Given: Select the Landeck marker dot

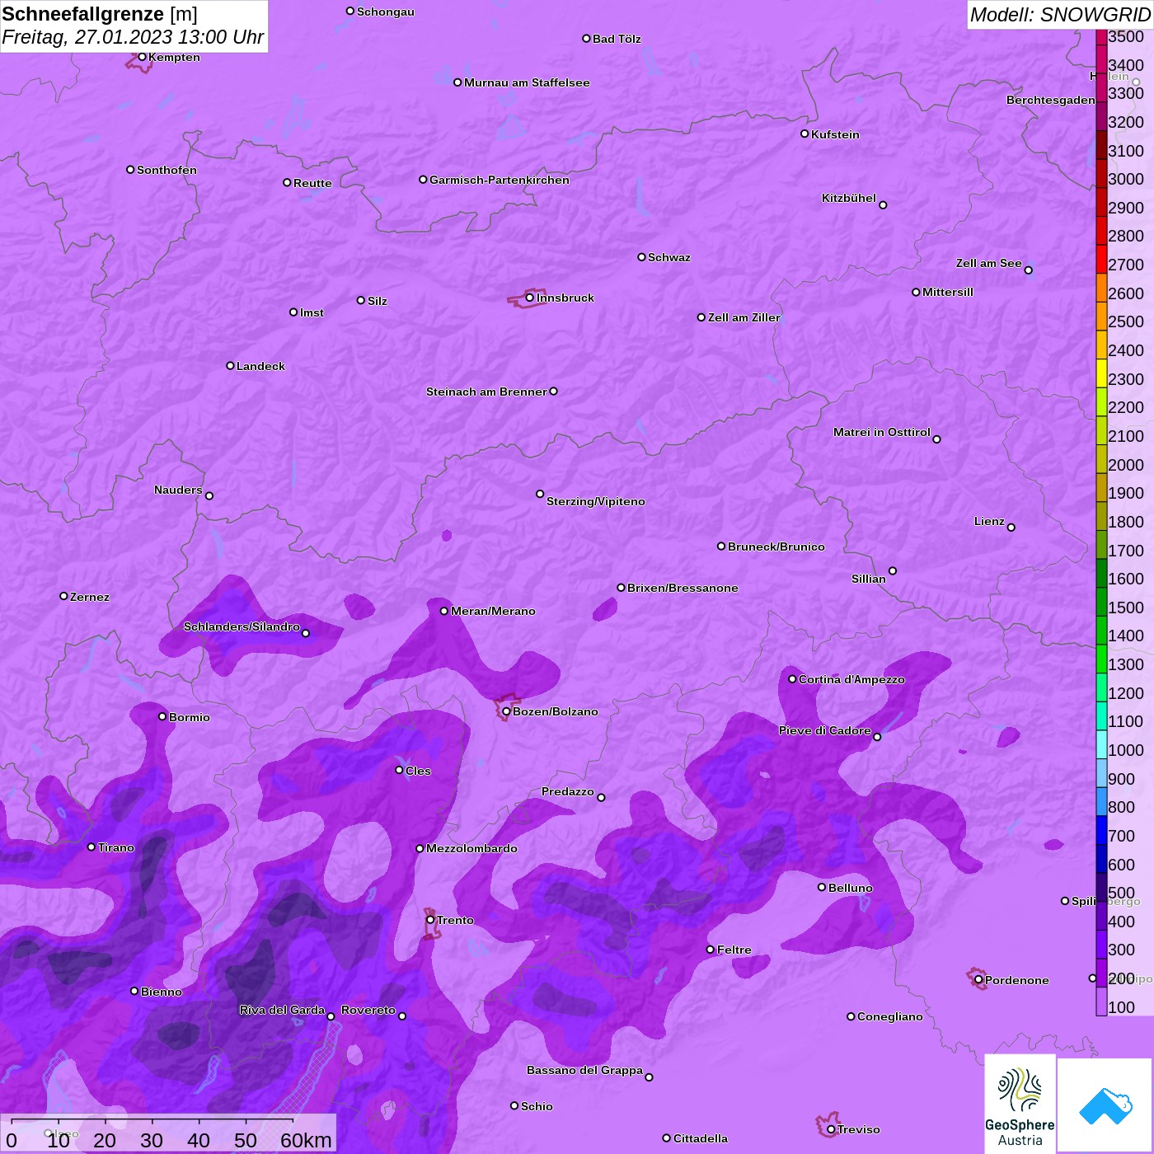Looking at the screenshot, I should pyautogui.click(x=230, y=365).
